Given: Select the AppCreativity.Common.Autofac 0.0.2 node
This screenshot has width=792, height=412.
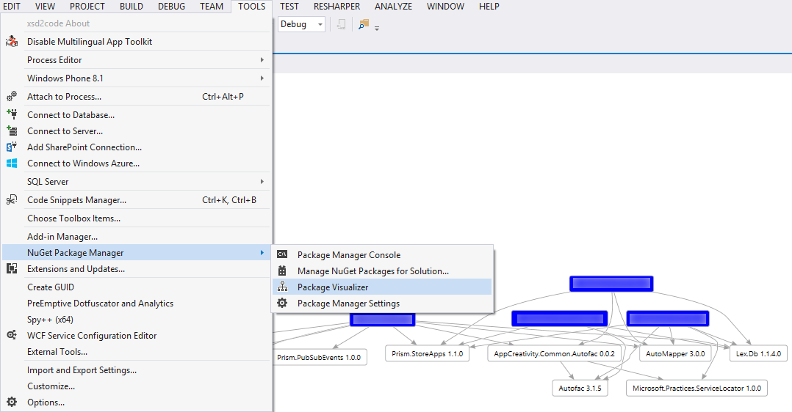Looking at the screenshot, I should click(x=554, y=353).
